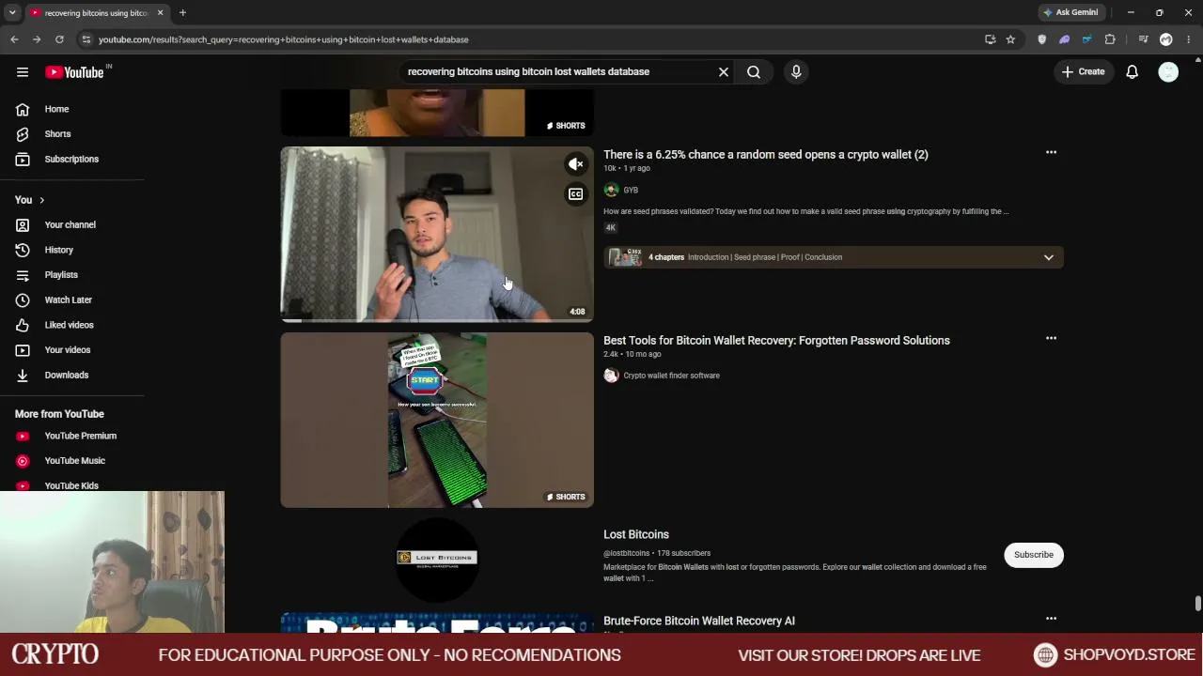Open the Chrome three-dot menu
1203x676 pixels.
click(1189, 39)
